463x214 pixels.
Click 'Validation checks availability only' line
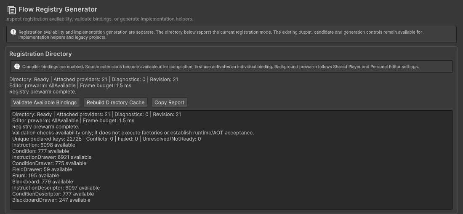(133, 133)
